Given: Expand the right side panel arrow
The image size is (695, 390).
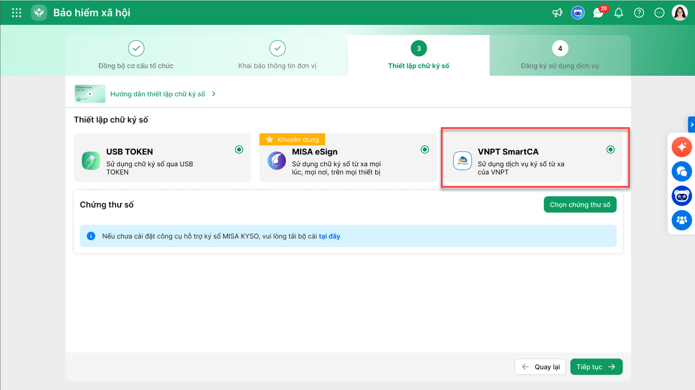Looking at the screenshot, I should click(691, 124).
